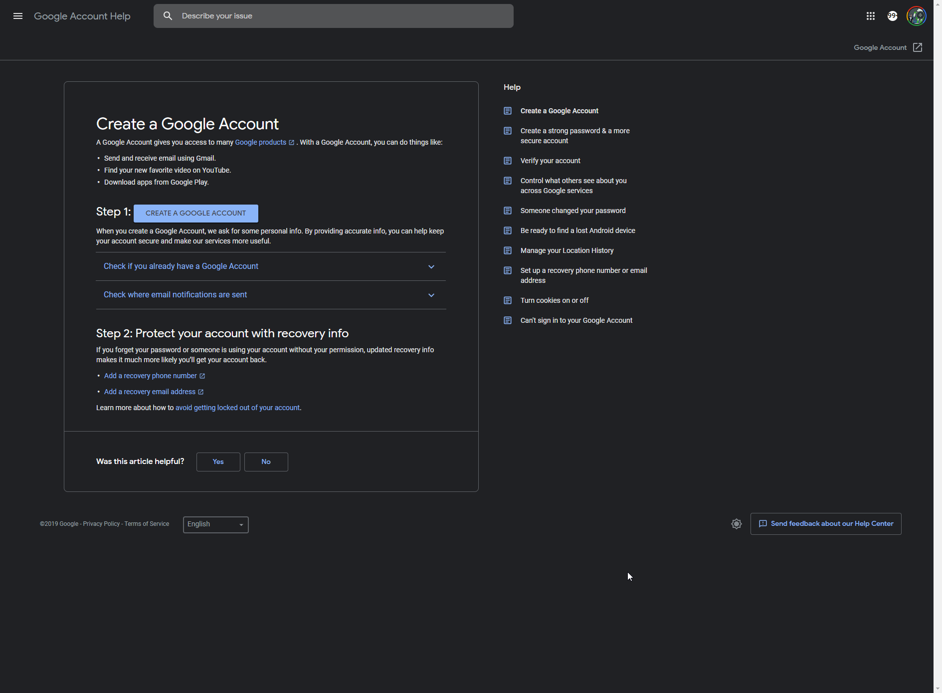Open the English language dropdown
Image resolution: width=942 pixels, height=693 pixels.
(215, 524)
